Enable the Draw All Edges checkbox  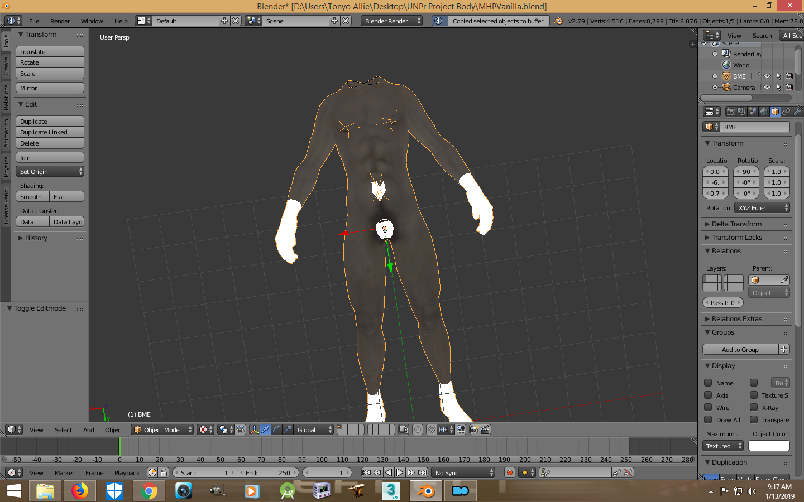click(x=708, y=419)
